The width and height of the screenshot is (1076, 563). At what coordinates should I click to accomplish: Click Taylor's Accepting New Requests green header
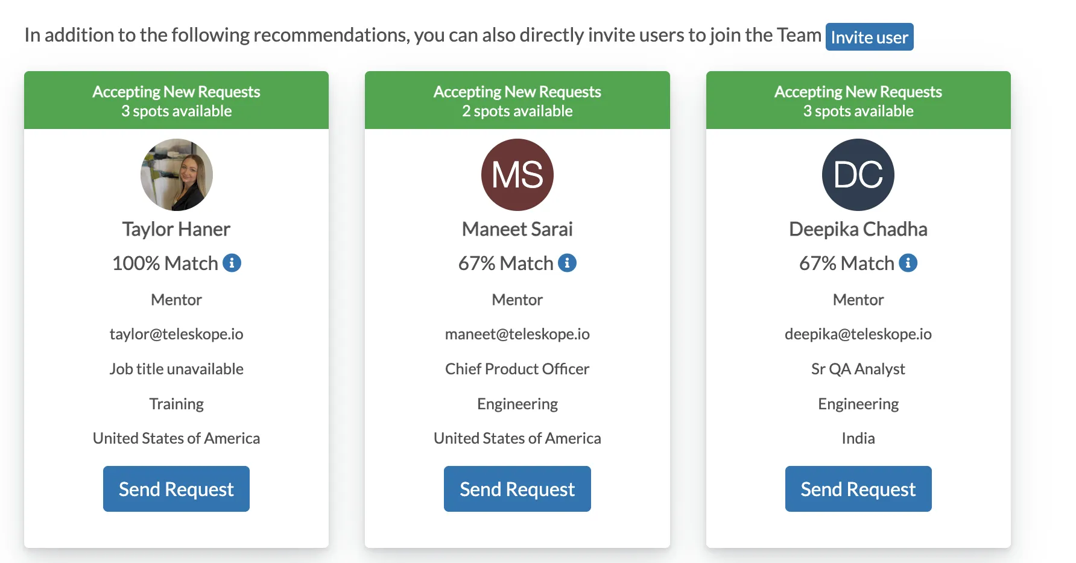pos(176,100)
